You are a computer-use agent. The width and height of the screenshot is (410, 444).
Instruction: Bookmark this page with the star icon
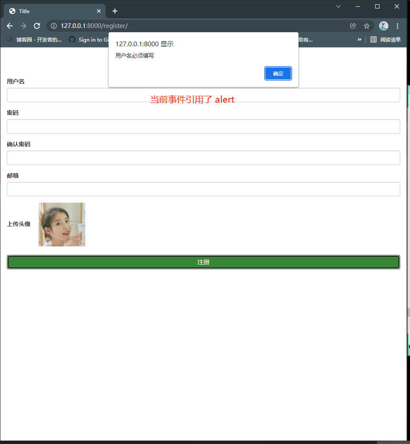[x=367, y=26]
